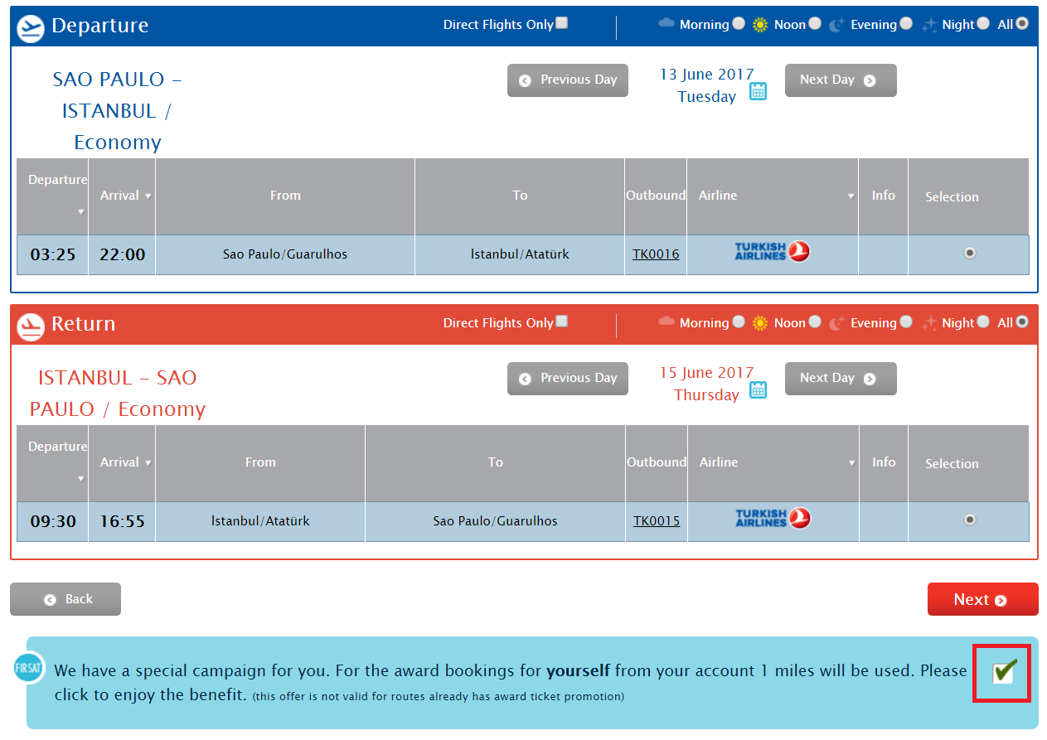
Task: Click the moon Evening icon in Return header
Action: [x=837, y=324]
